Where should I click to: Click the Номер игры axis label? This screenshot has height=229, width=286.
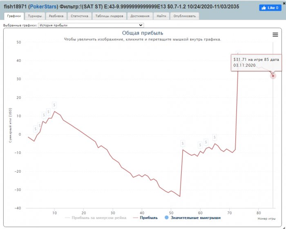click(266, 219)
